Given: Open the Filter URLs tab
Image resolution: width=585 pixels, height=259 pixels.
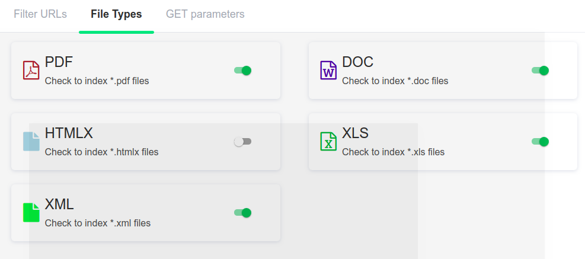Looking at the screenshot, I should click(x=40, y=14).
